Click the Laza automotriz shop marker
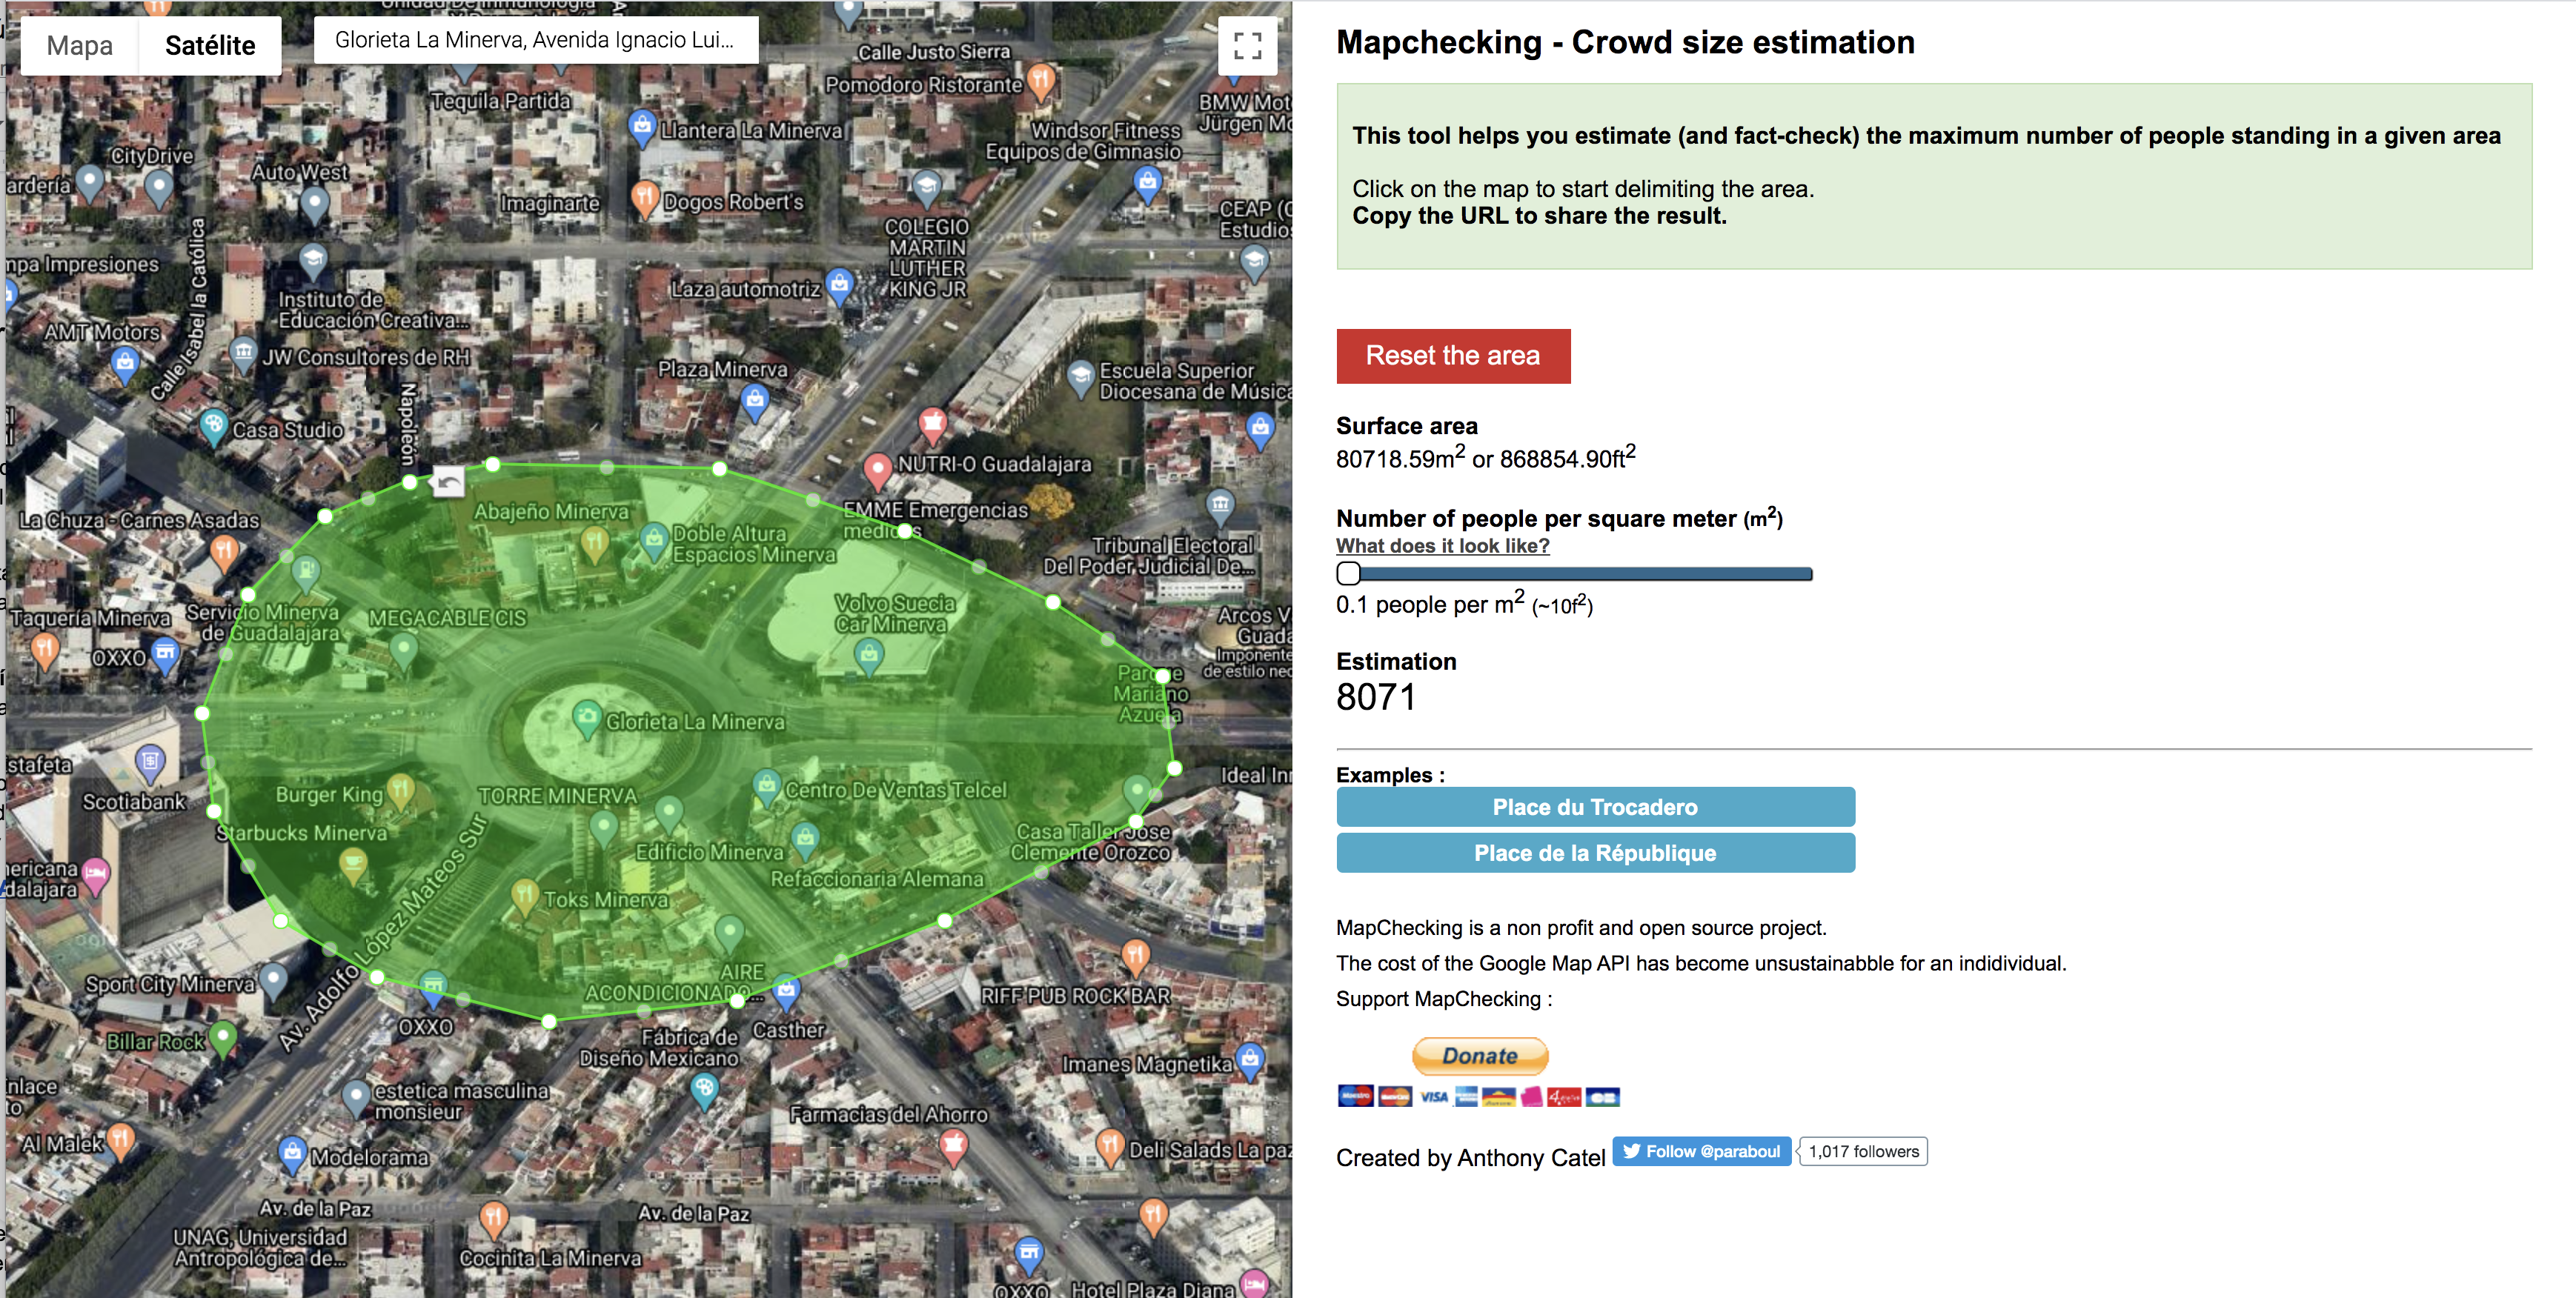 point(840,286)
